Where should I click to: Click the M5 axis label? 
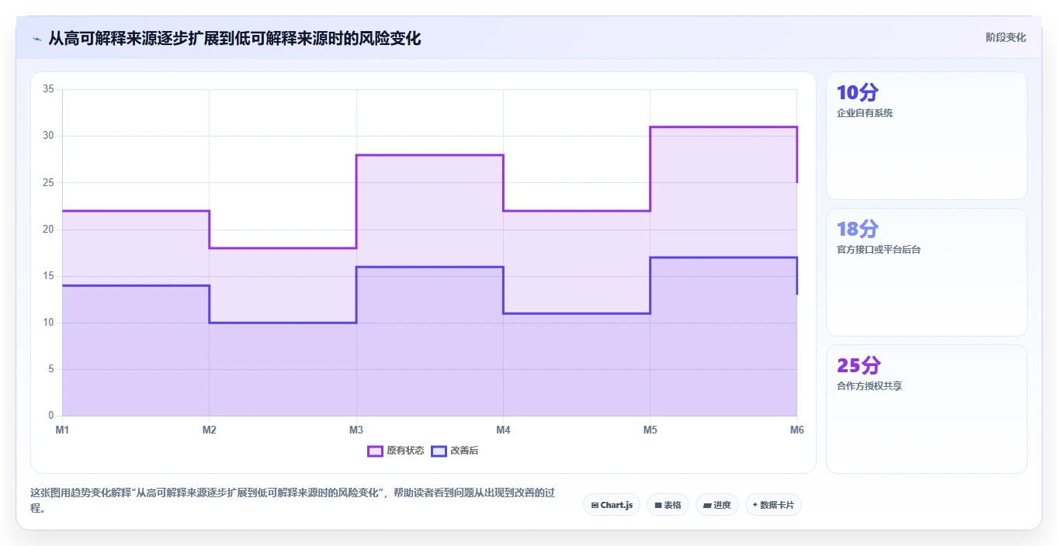point(650,430)
